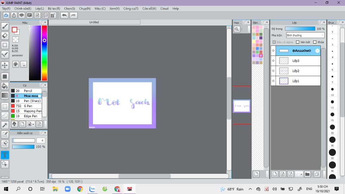Open the color palette icon in Màu panel

(x=15, y=64)
